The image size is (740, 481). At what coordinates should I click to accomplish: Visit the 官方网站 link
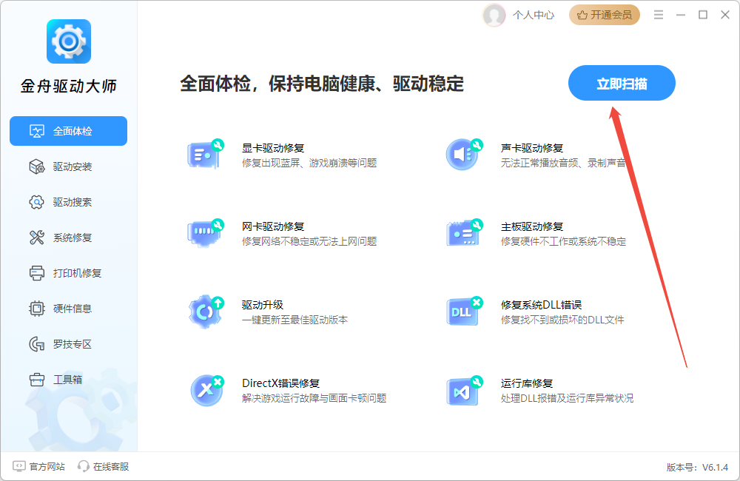[39, 466]
